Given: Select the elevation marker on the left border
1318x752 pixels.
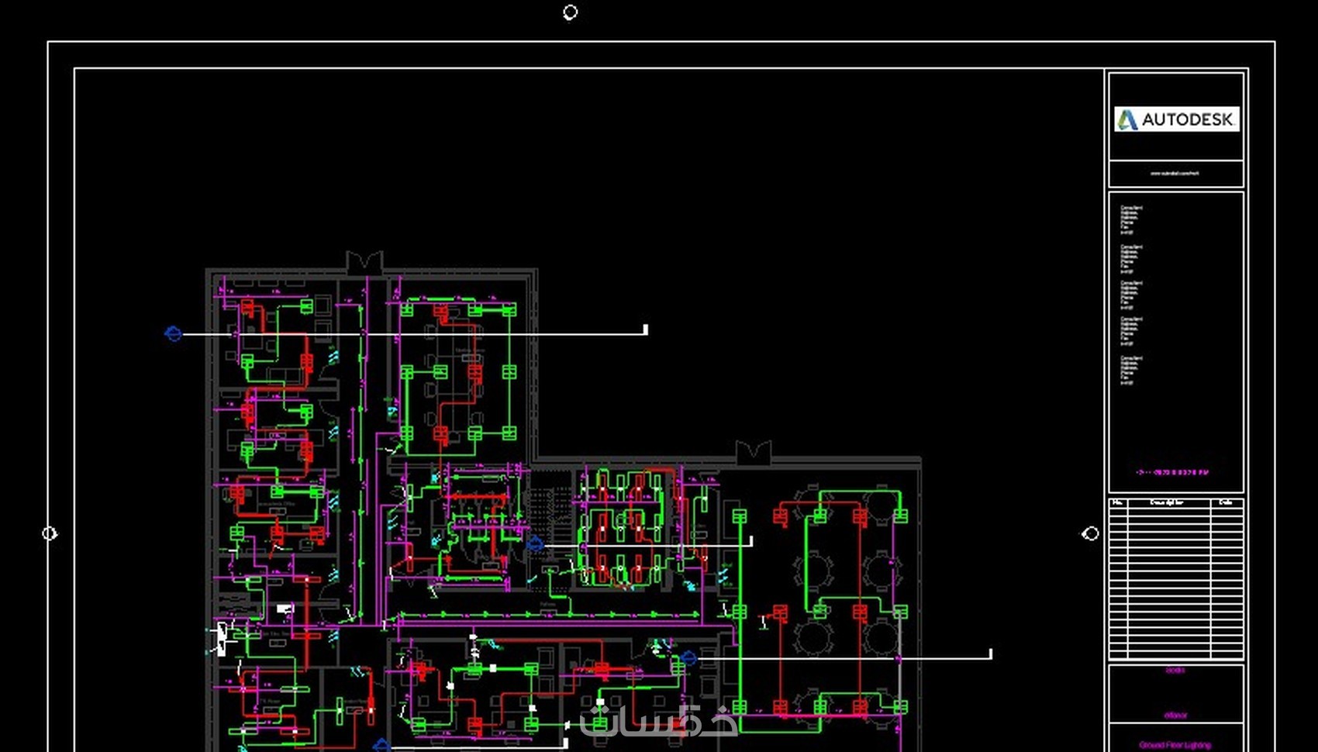Looking at the screenshot, I should (x=50, y=533).
